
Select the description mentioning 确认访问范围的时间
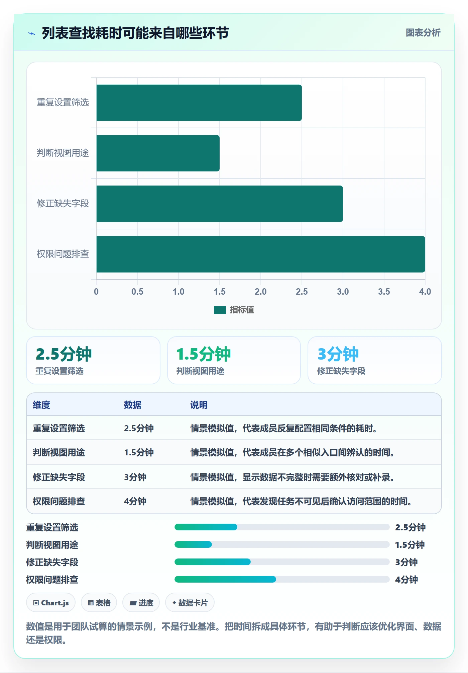[301, 501]
